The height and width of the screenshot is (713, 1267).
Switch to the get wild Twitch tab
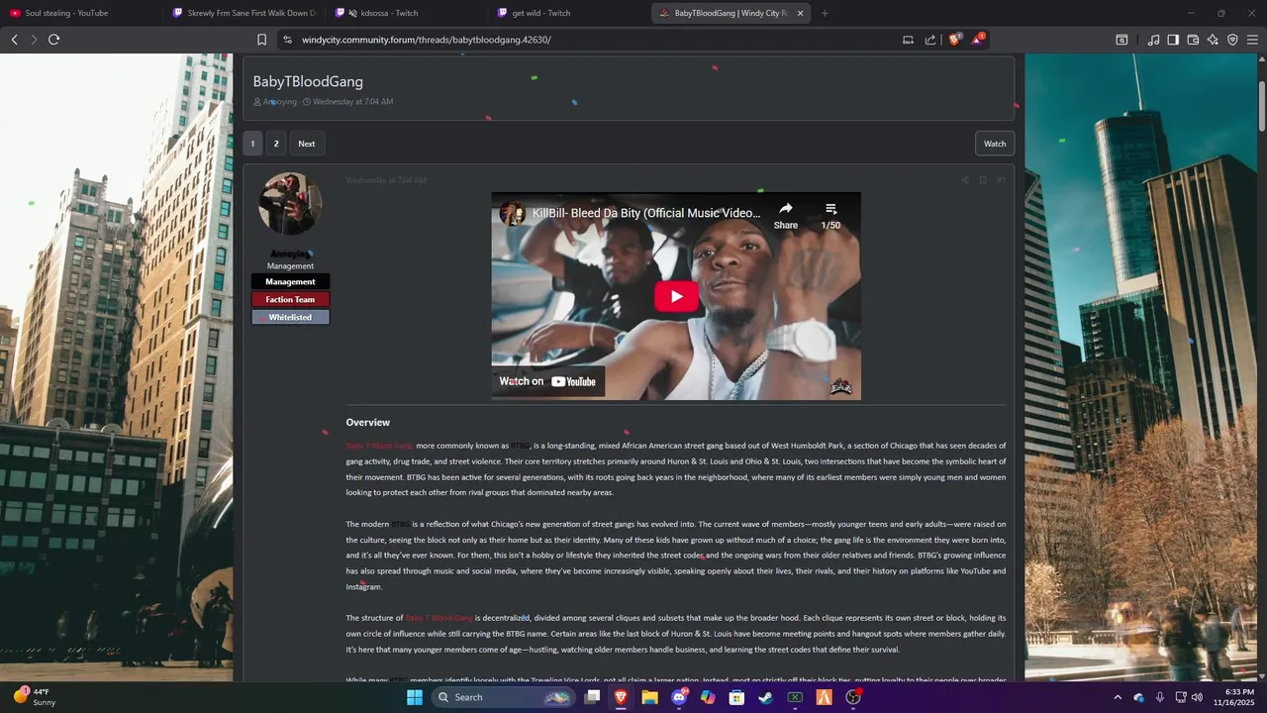click(x=569, y=13)
